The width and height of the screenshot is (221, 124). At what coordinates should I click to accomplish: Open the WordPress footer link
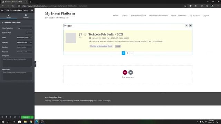point(67,101)
